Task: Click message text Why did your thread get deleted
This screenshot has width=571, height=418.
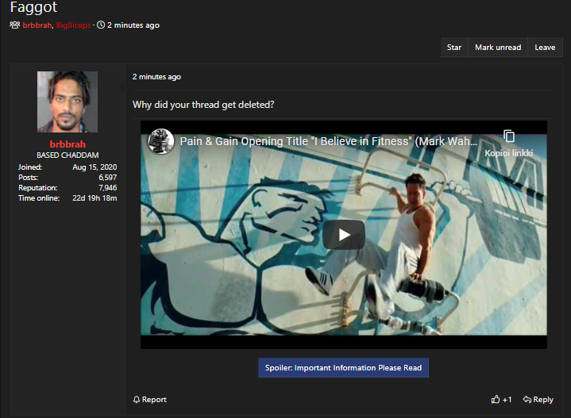Action: [203, 105]
